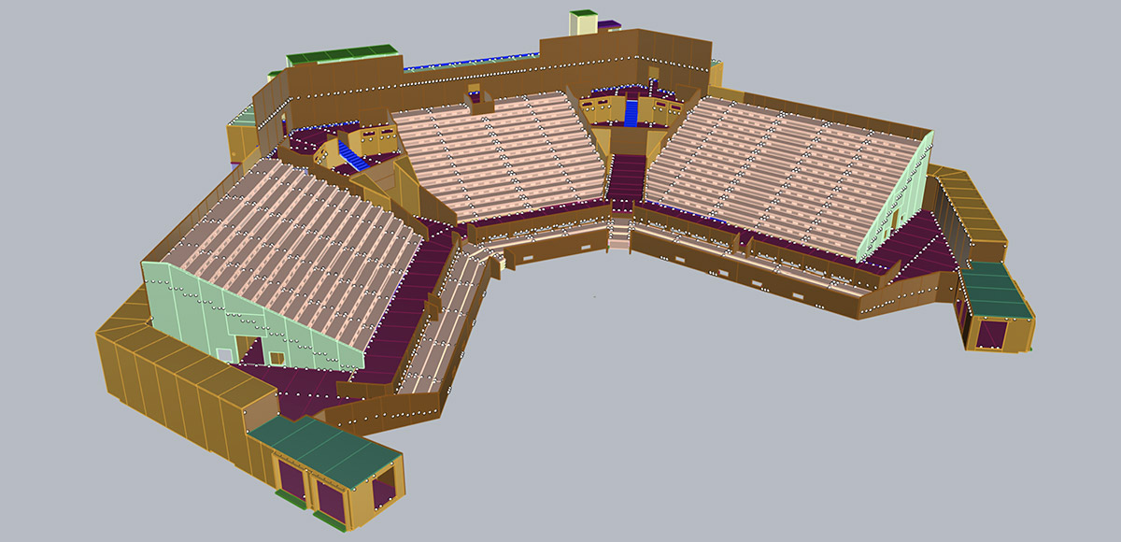Click the central steps at stage front
This screenshot has width=1121, height=542.
click(x=618, y=232)
